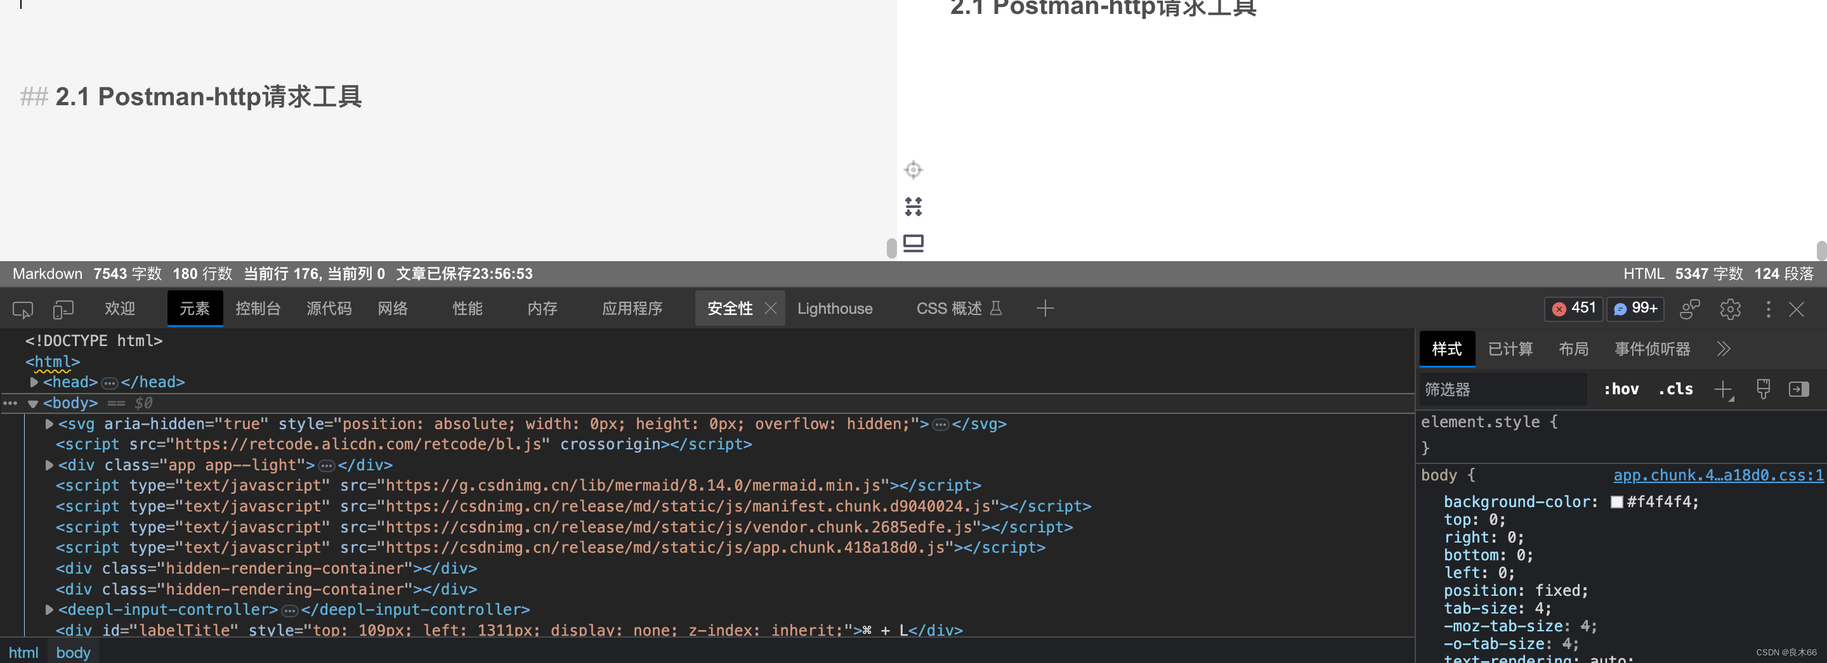
Task: Toggle the computed styles sidebar icon
Action: click(x=1798, y=389)
